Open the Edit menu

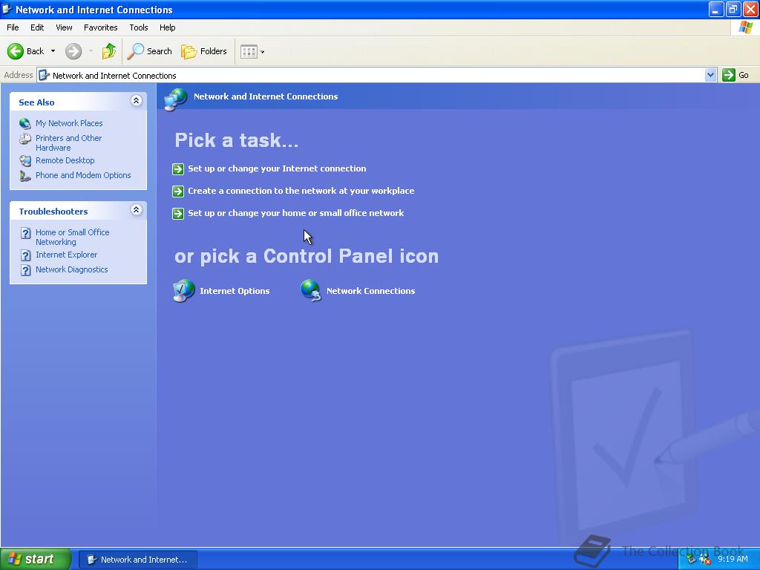click(37, 27)
